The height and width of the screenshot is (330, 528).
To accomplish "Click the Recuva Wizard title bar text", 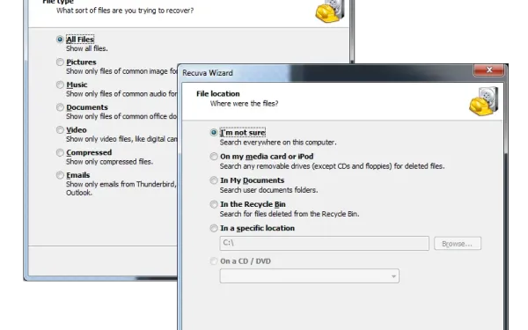I will [208, 73].
